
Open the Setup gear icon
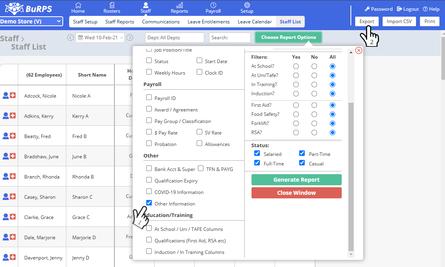tap(247, 5)
